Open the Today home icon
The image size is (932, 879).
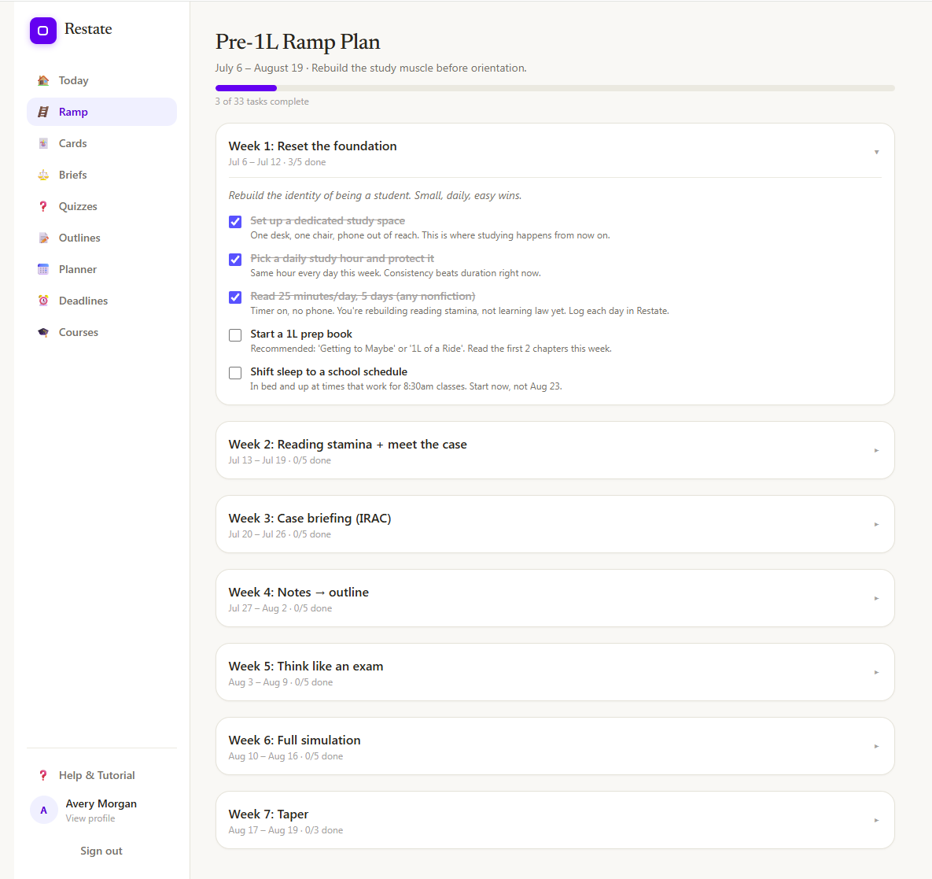[43, 80]
